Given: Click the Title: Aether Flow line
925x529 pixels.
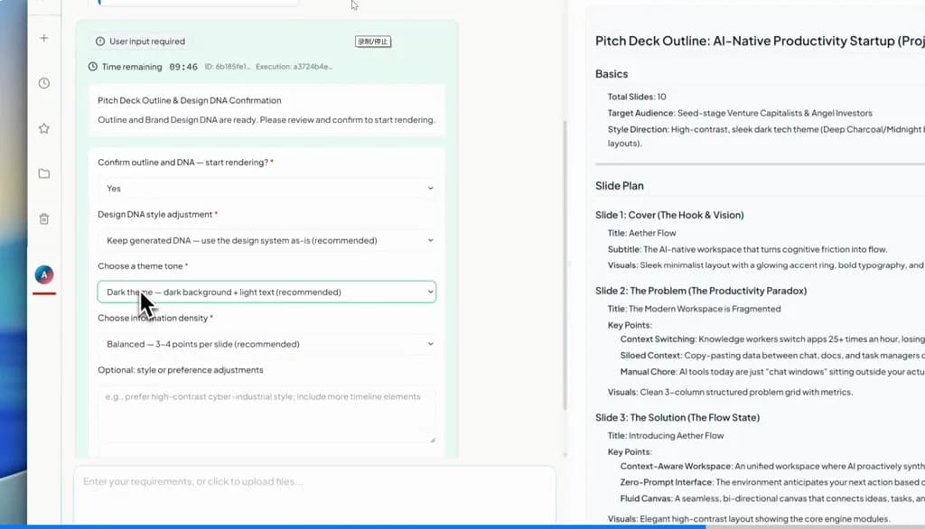Looking at the screenshot, I should click(x=642, y=233).
